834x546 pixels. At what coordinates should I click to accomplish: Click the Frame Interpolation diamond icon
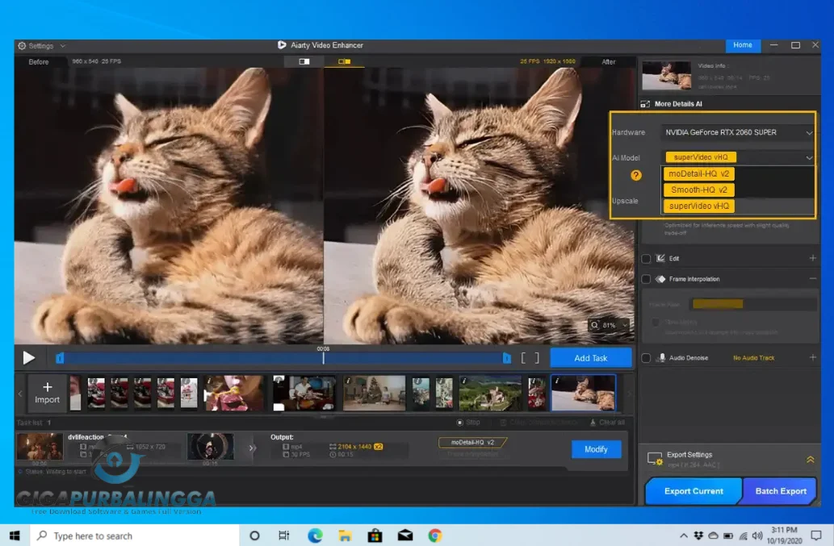[x=660, y=279]
